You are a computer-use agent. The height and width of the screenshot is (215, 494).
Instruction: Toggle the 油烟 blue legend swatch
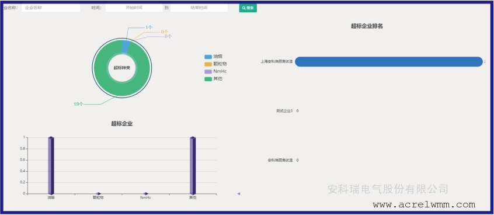pos(208,57)
